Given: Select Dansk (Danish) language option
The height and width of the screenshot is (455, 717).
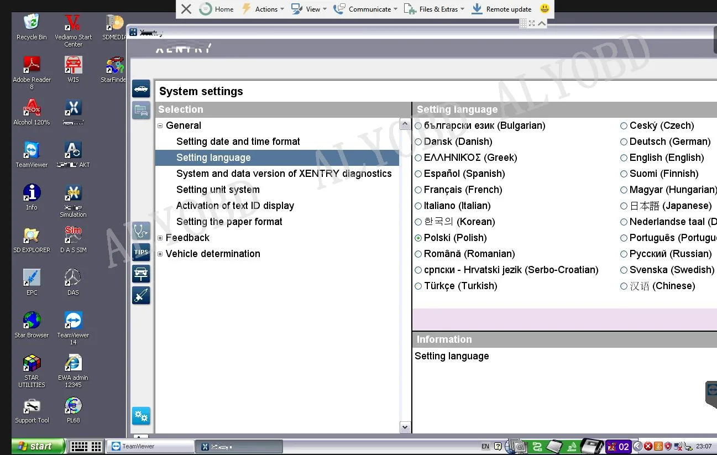Looking at the screenshot, I should pos(418,142).
